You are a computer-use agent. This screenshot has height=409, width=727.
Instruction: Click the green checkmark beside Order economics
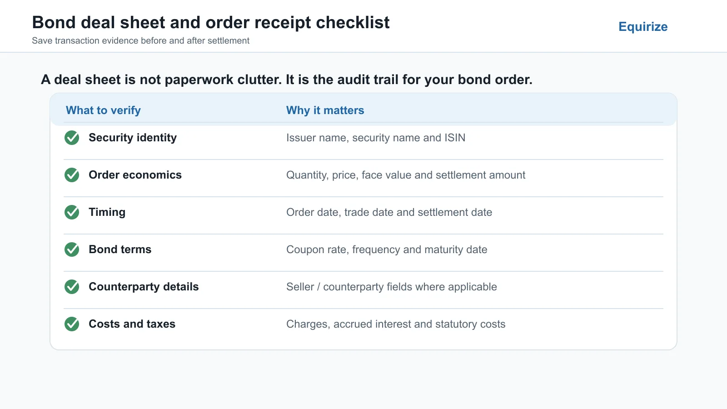(x=72, y=175)
